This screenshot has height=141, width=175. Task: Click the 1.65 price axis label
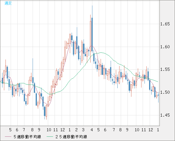pos(165,24)
